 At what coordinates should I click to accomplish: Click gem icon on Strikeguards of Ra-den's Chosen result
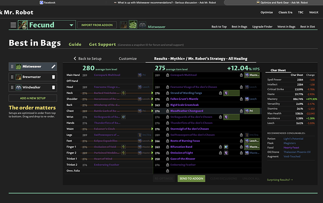226,117
